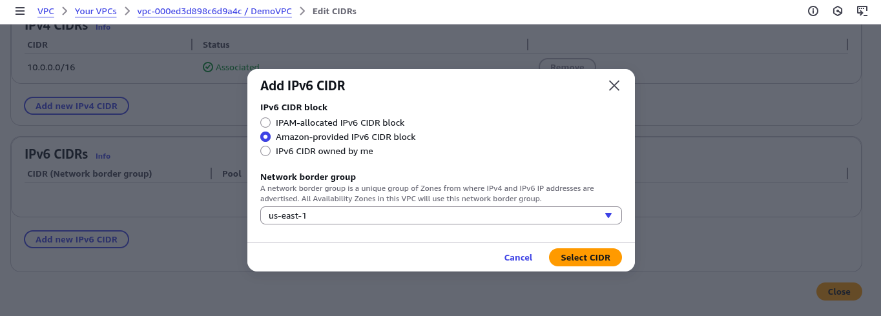
Task: Open the hexagon settings icon in header
Action: [x=838, y=11]
